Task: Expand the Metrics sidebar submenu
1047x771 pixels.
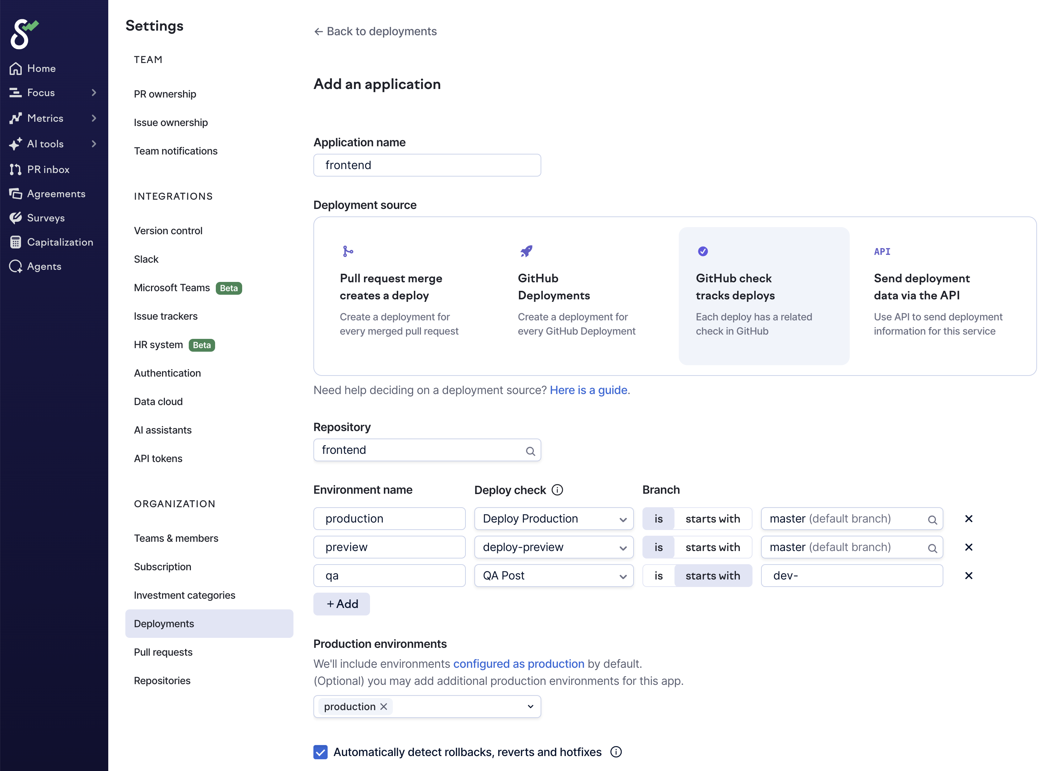Action: click(x=93, y=118)
